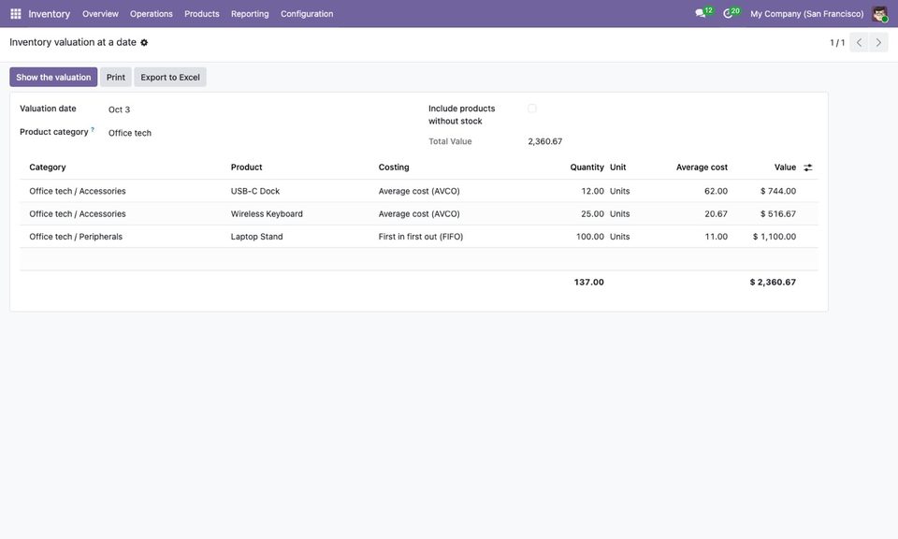This screenshot has height=539, width=898.
Task: Click the user avatar in top bar
Action: click(x=879, y=14)
